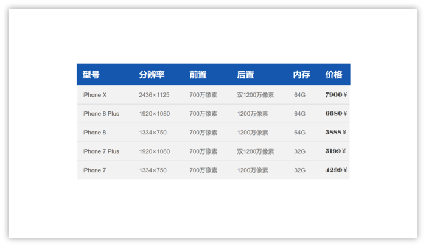Screen dimensions: 426x247
Task: Click 1200万像素 in the iPhone 8 Plus row
Action: (253, 114)
